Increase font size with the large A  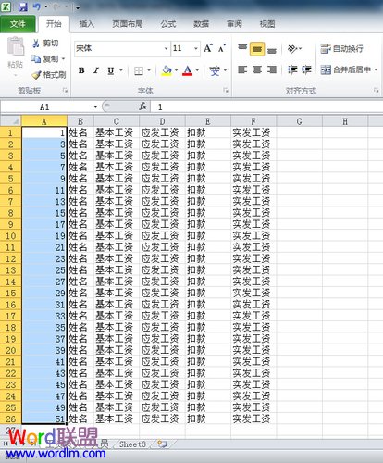coord(208,48)
